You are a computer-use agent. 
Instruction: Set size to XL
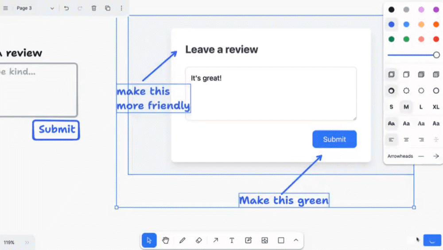coord(436,107)
